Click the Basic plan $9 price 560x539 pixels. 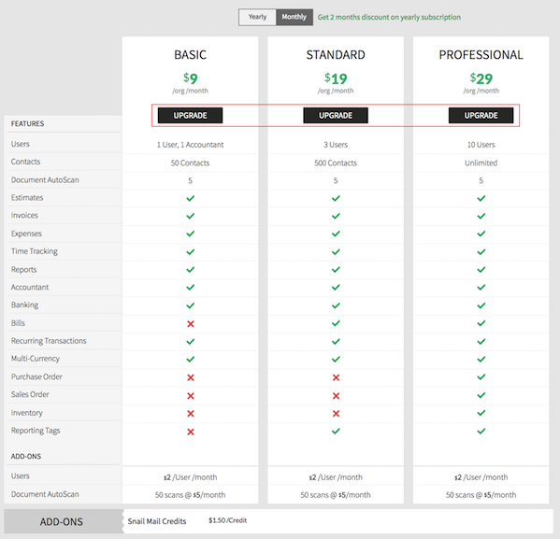point(191,78)
